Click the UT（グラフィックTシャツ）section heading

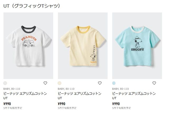tap(32, 6)
